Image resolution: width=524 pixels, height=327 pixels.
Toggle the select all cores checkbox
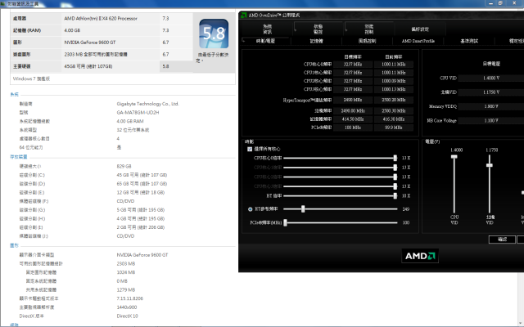click(x=250, y=149)
